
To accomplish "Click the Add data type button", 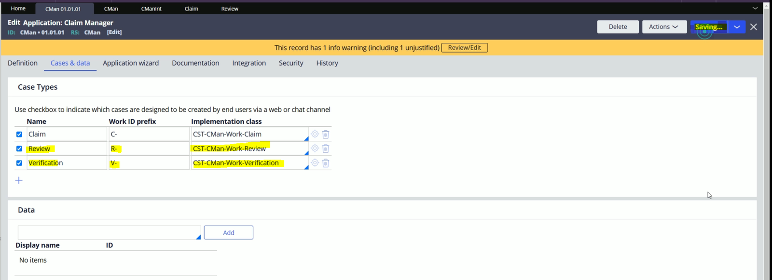I will point(229,232).
